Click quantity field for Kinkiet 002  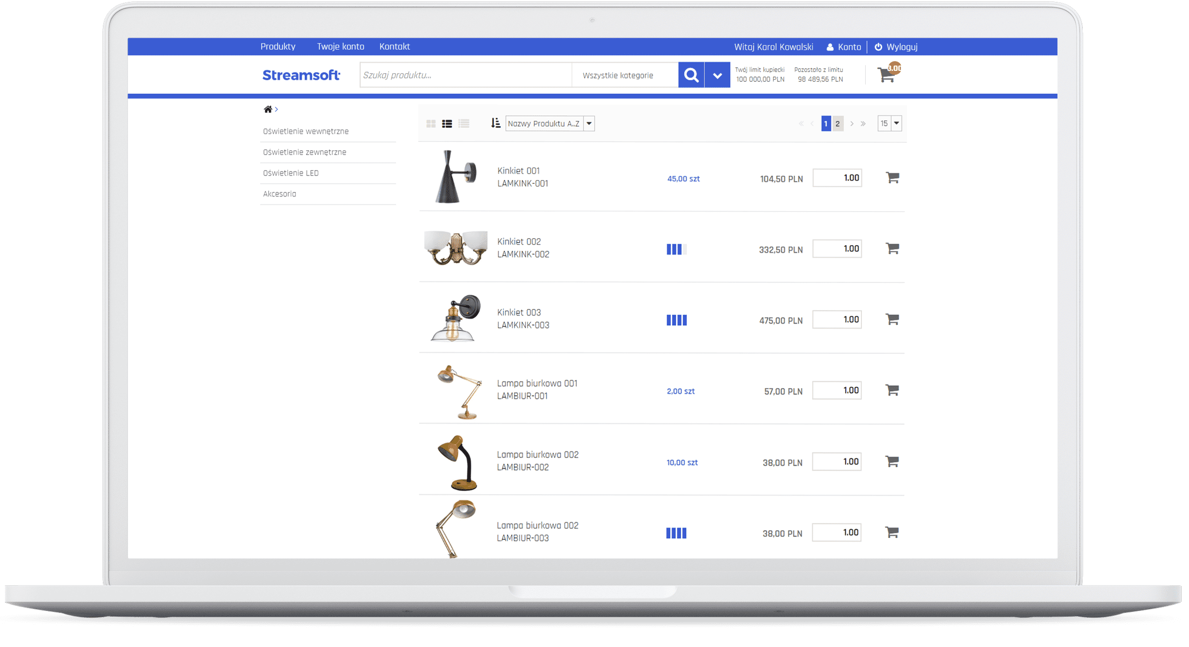(837, 249)
